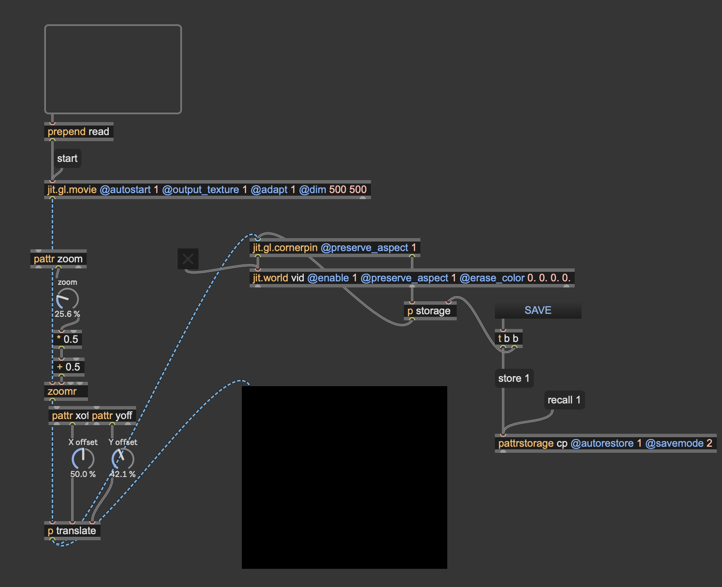Click the p storage subpatcher
The height and width of the screenshot is (587, 722).
(x=429, y=311)
